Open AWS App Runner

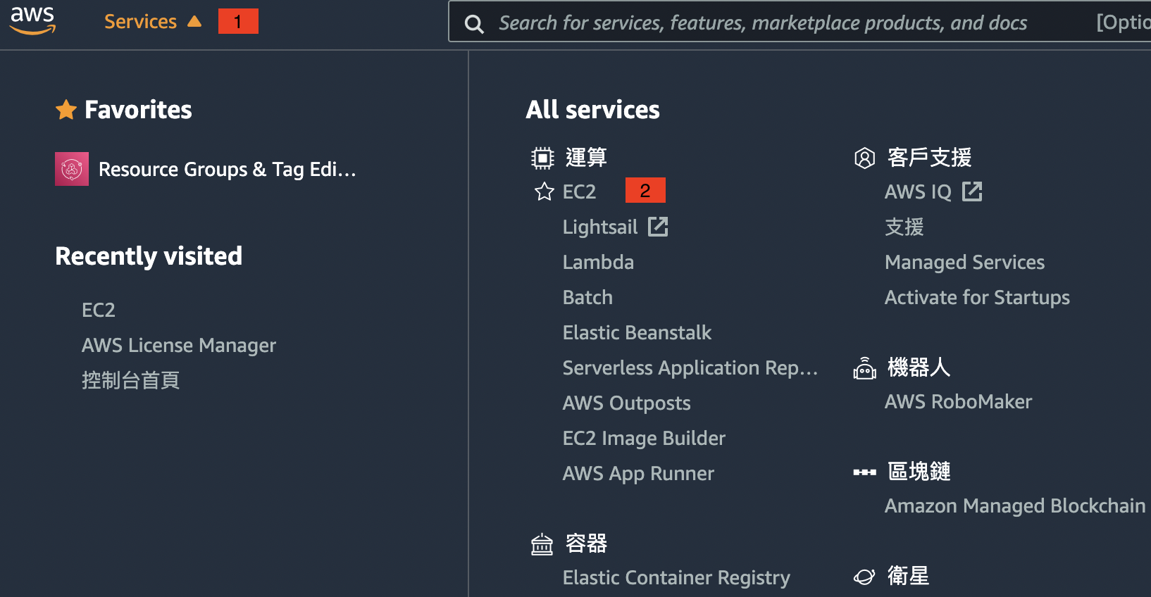[x=638, y=473]
